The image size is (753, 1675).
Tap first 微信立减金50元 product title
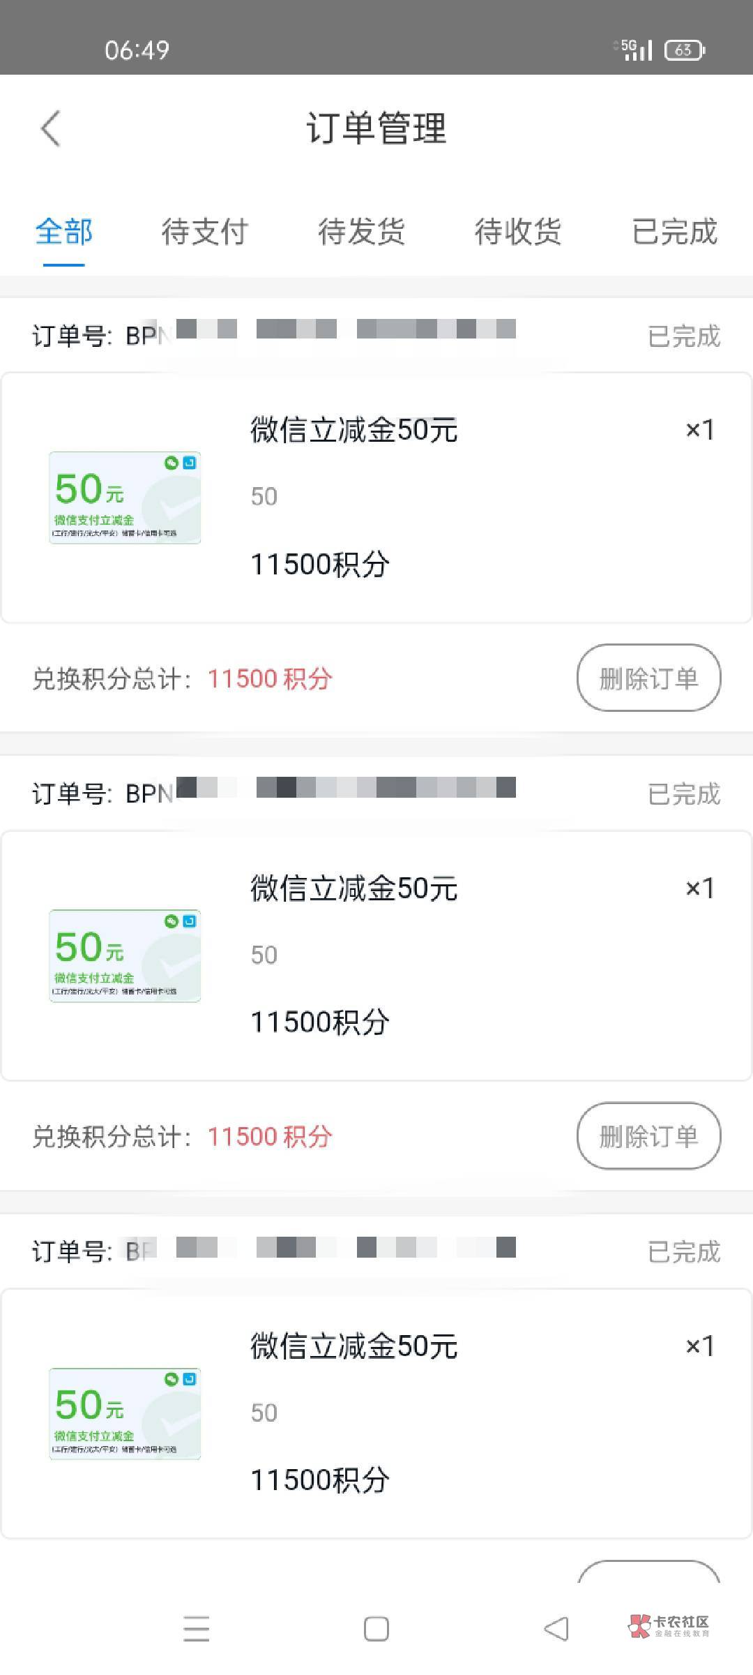click(x=354, y=430)
